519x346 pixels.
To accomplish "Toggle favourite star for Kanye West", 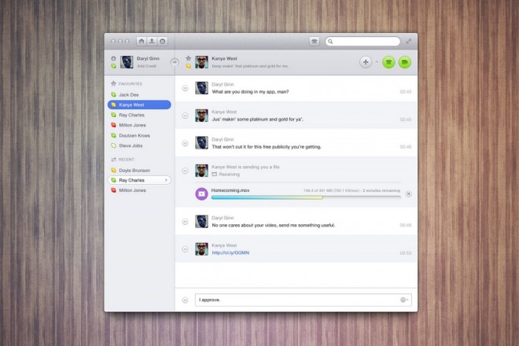I will click(x=189, y=58).
